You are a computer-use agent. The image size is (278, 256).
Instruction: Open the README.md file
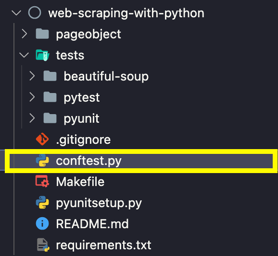92,224
